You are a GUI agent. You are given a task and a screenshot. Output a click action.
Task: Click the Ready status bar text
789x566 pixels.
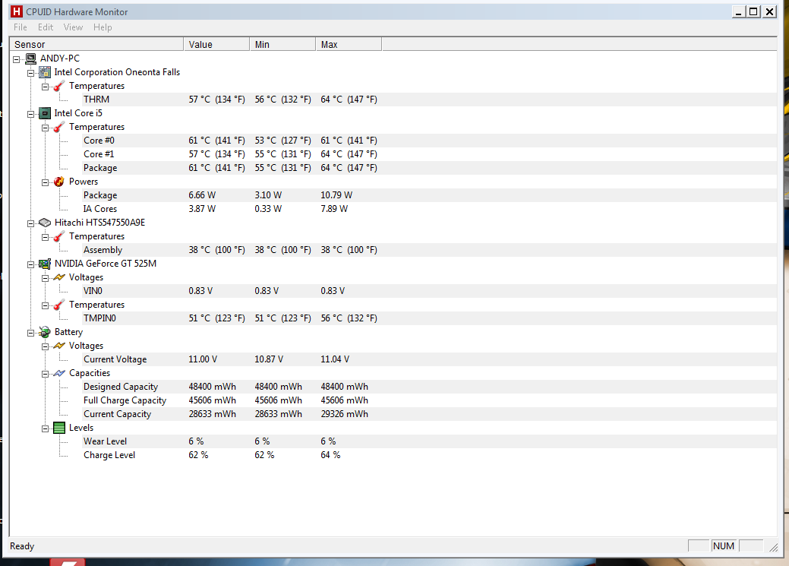[22, 546]
